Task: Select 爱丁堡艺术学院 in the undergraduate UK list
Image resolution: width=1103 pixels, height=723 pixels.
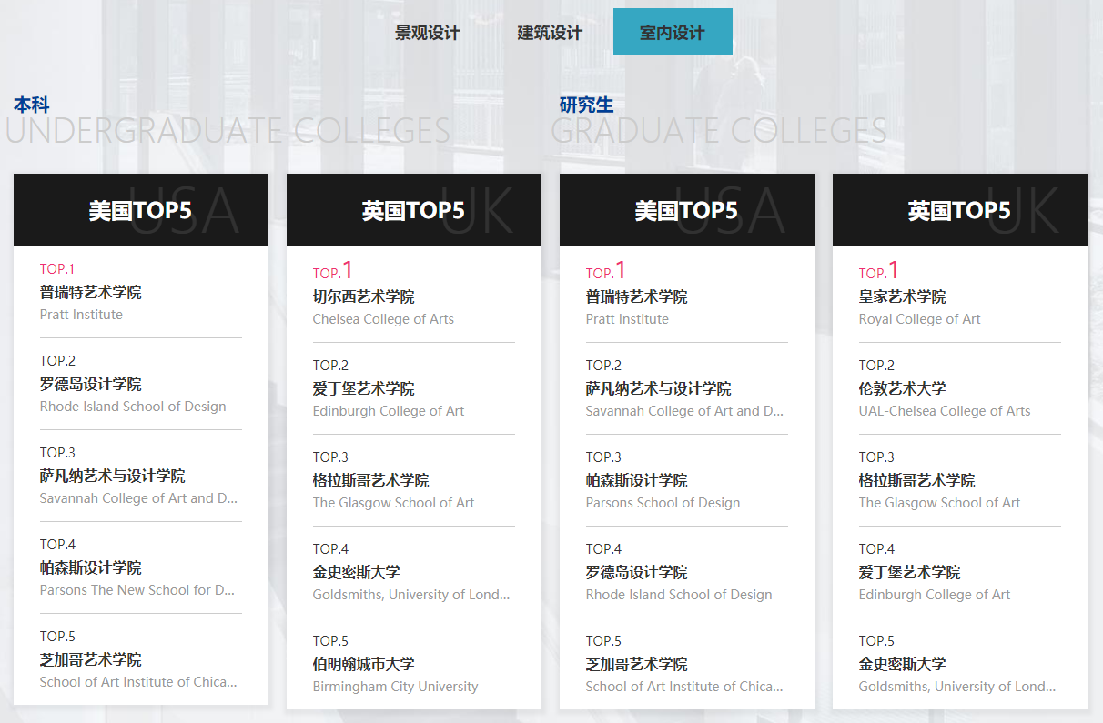Action: (x=364, y=389)
